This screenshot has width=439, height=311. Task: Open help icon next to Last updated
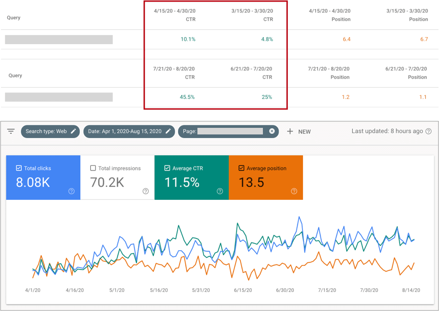click(x=429, y=131)
